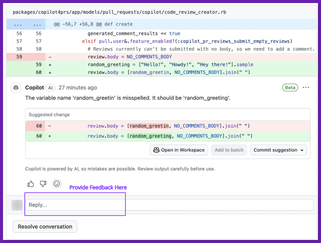This screenshot has width=321, height=243.
Task: Give the Copilot comment a thumbs up
Action: 30,184
